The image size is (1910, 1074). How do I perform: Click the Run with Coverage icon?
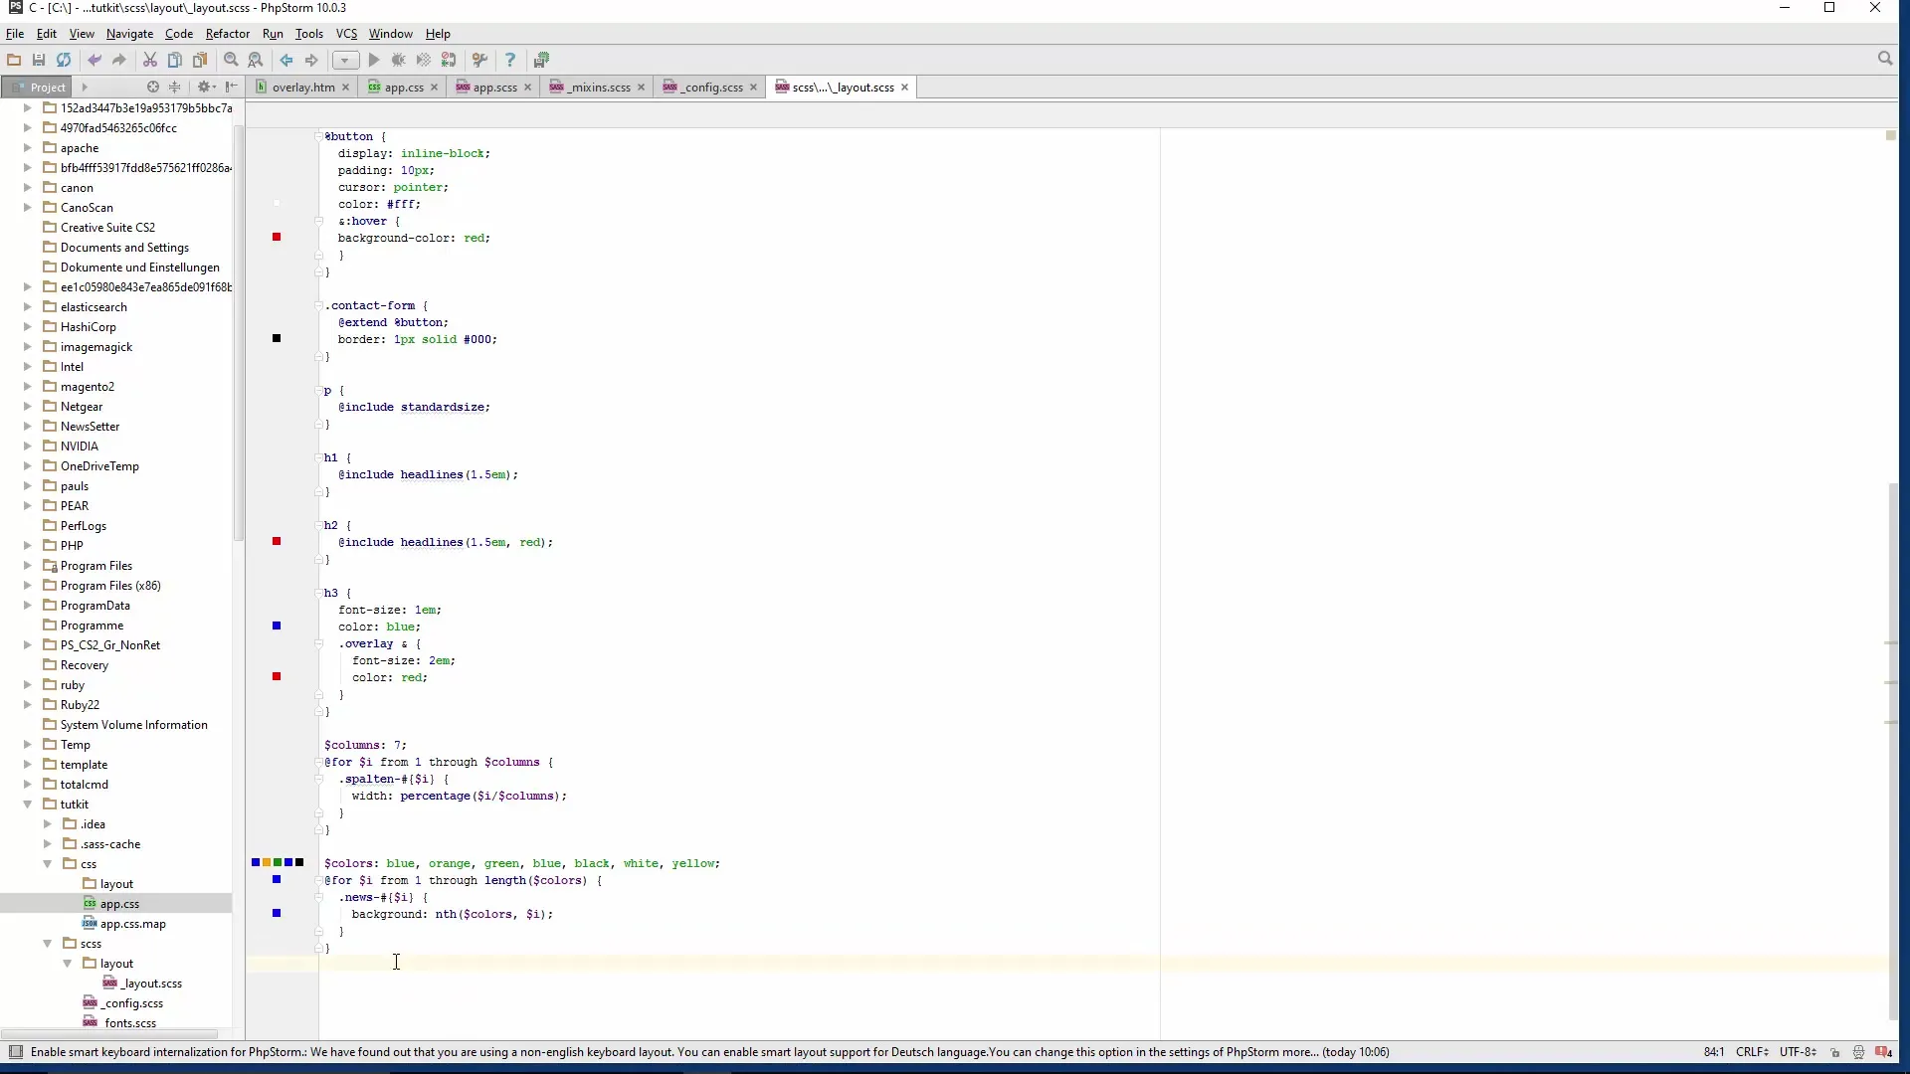point(424,60)
